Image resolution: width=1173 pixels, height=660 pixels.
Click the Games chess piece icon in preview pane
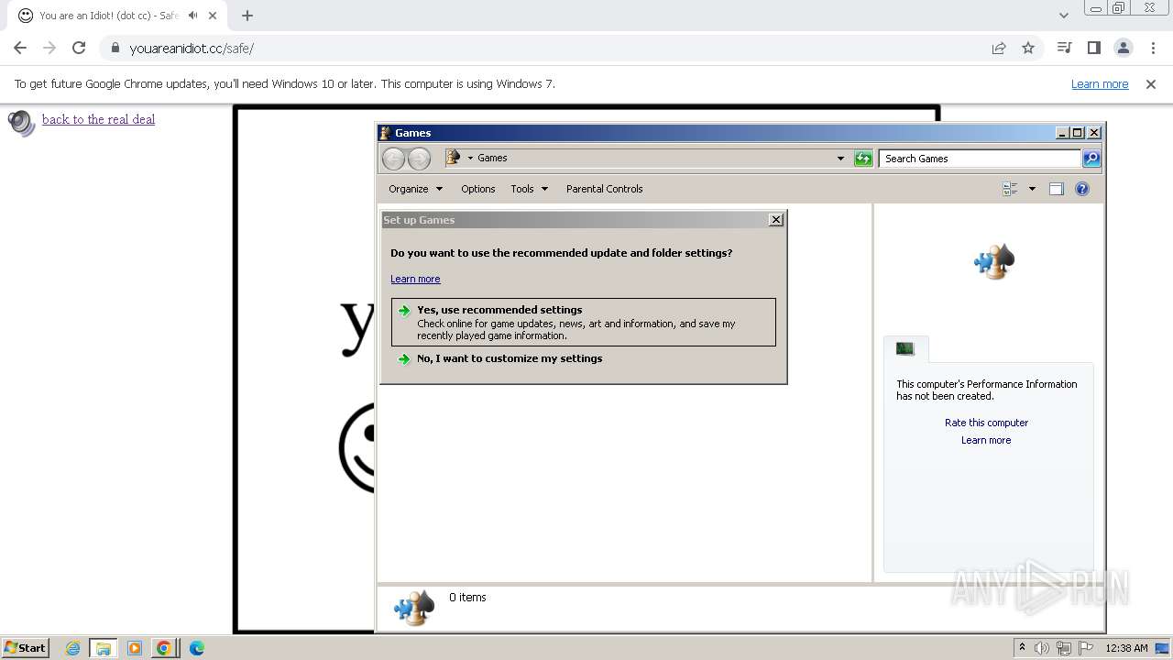click(994, 261)
